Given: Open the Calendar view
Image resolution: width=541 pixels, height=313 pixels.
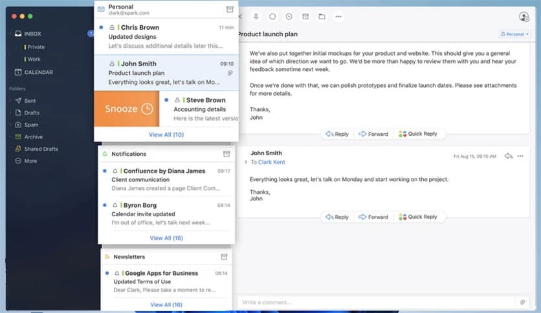Looking at the screenshot, I should (38, 72).
